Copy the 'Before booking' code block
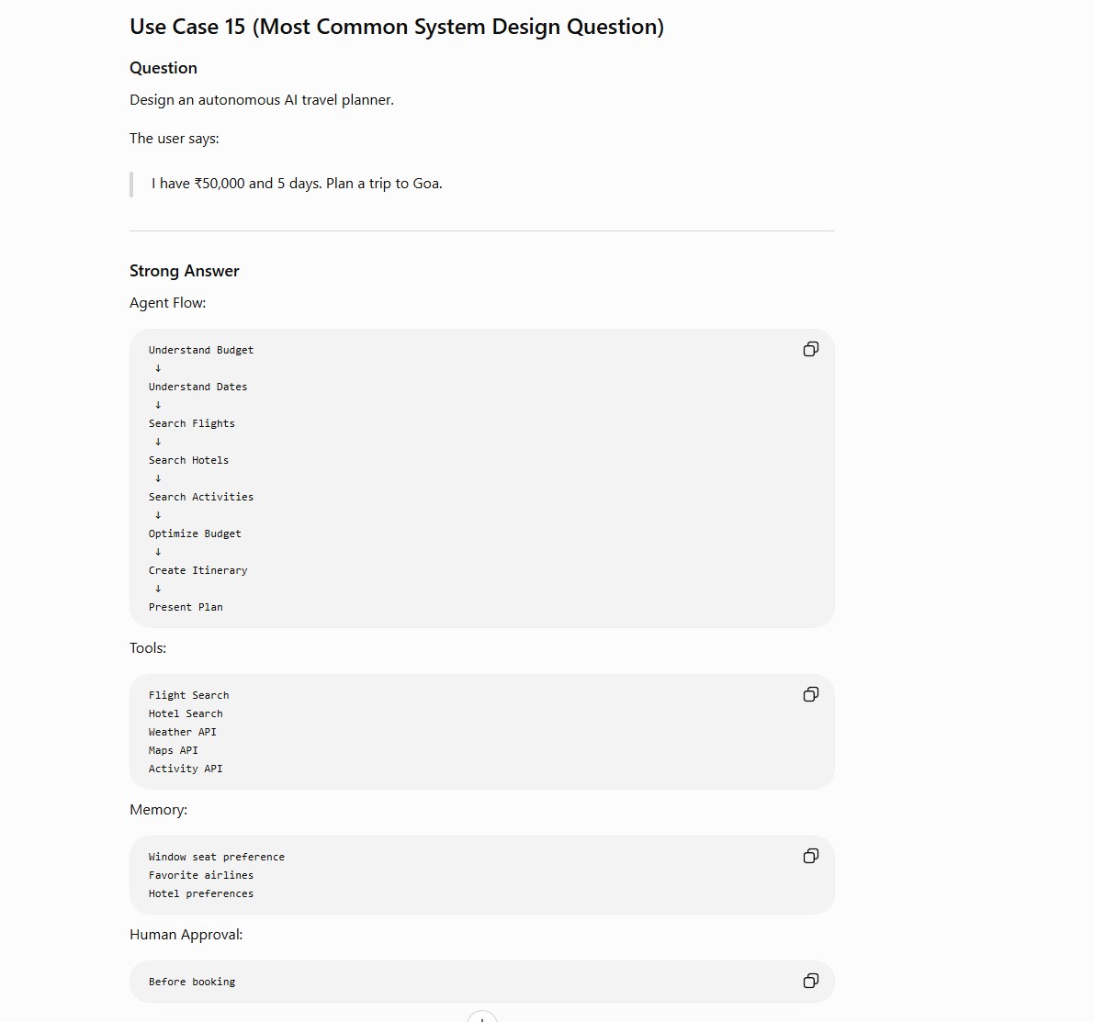1094x1022 pixels. pyautogui.click(x=811, y=981)
